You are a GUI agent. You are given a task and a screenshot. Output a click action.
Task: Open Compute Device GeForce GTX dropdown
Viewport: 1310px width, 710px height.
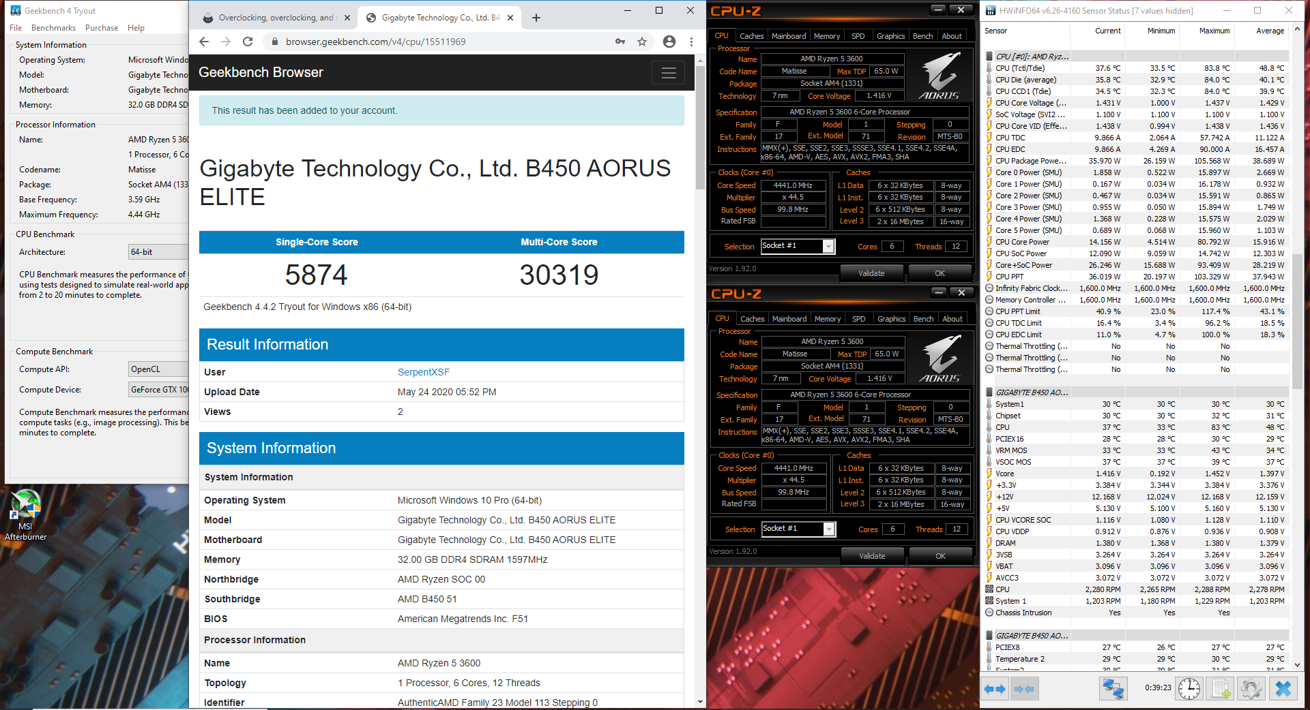click(158, 390)
